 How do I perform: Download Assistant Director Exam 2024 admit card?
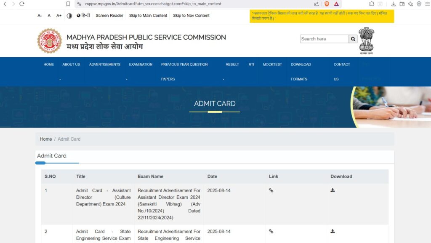tap(333, 190)
